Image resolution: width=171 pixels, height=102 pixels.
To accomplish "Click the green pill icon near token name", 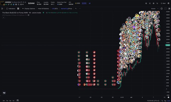I will 11,5.
